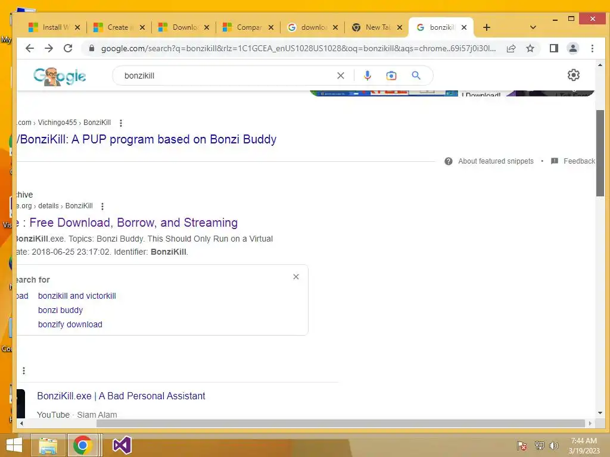View site info via padlock icon
Image resolution: width=610 pixels, height=457 pixels.
pyautogui.click(x=92, y=48)
